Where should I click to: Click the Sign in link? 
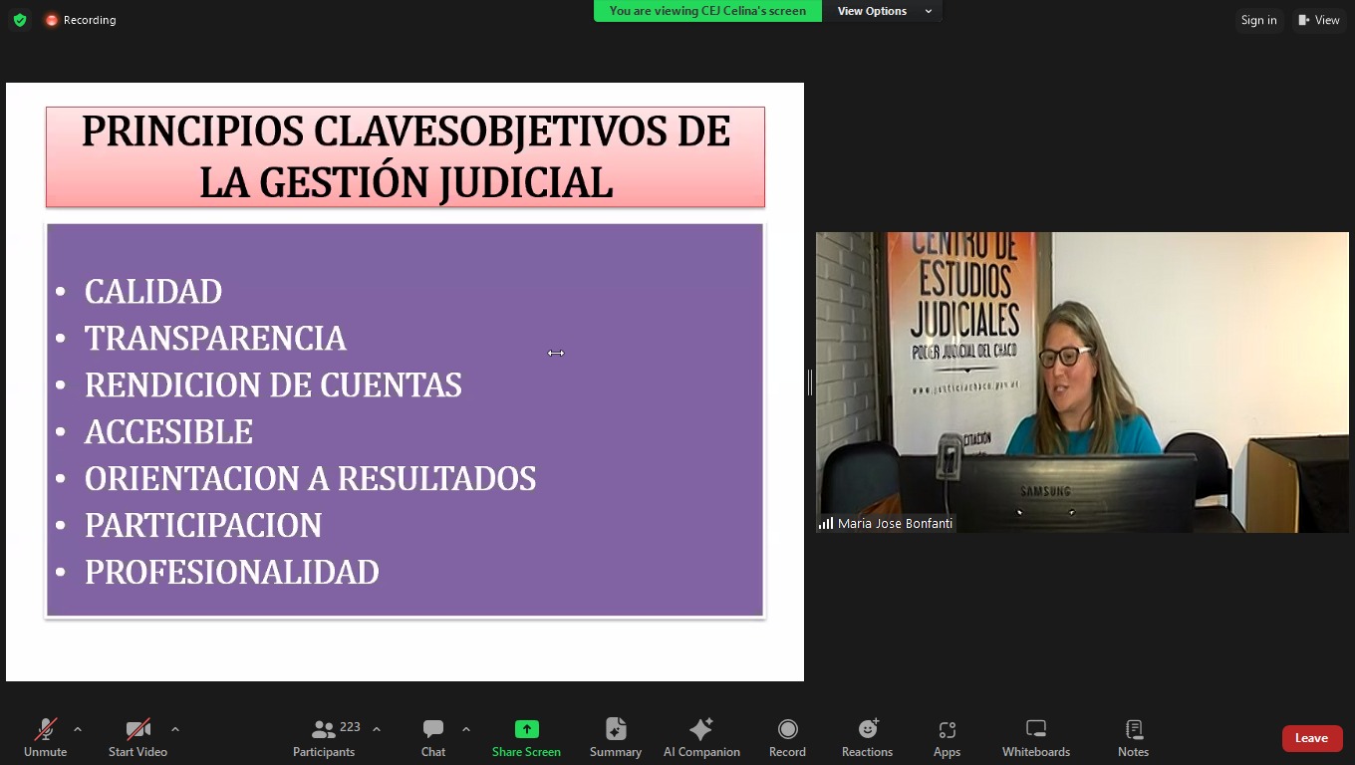1258,20
